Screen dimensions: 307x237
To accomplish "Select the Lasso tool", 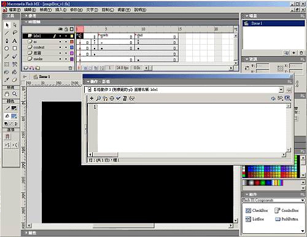I will tap(15, 33).
